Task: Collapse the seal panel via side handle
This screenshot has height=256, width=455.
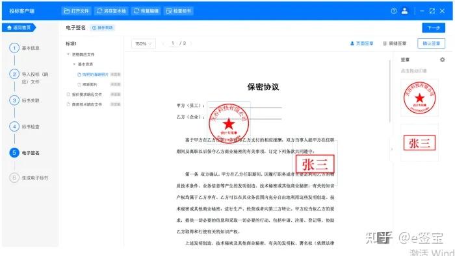Action: [392, 150]
